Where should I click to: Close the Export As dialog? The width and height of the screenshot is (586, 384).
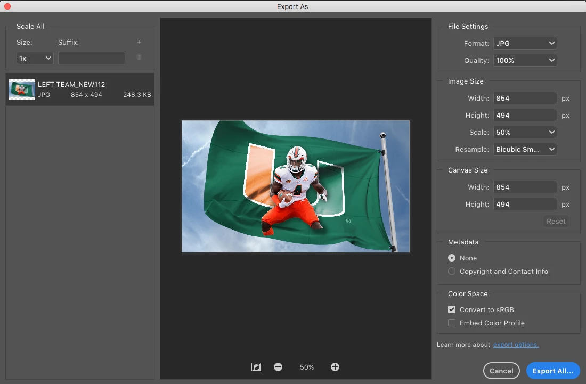click(7, 6)
